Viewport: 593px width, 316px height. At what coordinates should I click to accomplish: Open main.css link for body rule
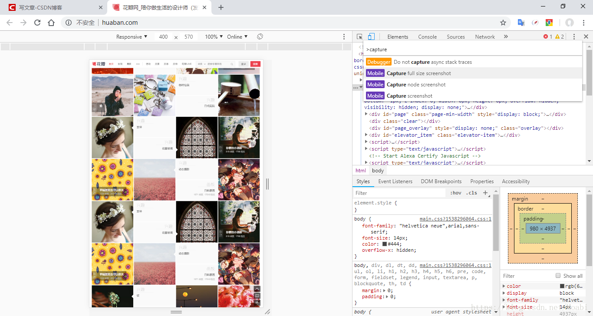[455, 219]
